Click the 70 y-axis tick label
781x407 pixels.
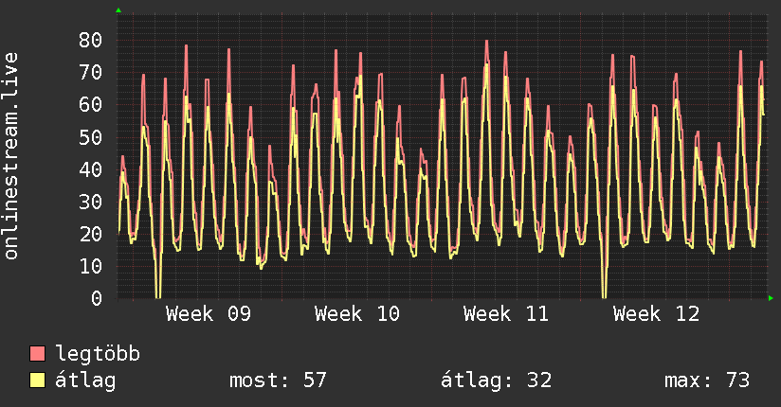91,73
